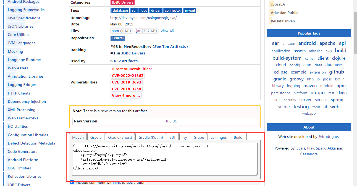Open vulnerability CVE-2019-2692

(x=127, y=82)
